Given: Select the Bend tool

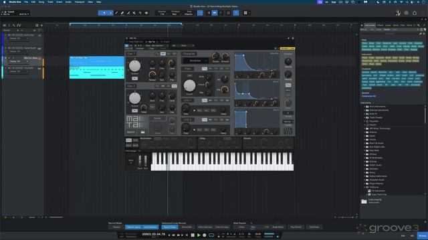Looking at the screenshot, I should 140,13.
